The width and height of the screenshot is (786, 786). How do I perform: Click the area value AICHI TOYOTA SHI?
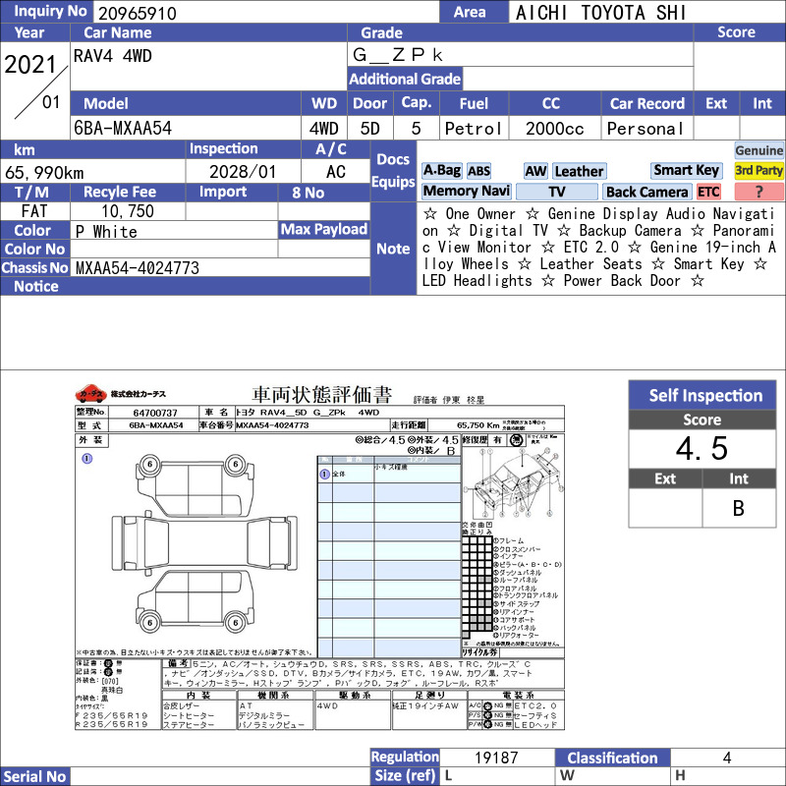coord(600,13)
